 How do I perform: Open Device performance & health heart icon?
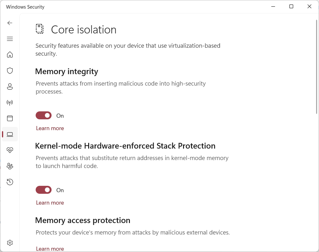coord(10,150)
